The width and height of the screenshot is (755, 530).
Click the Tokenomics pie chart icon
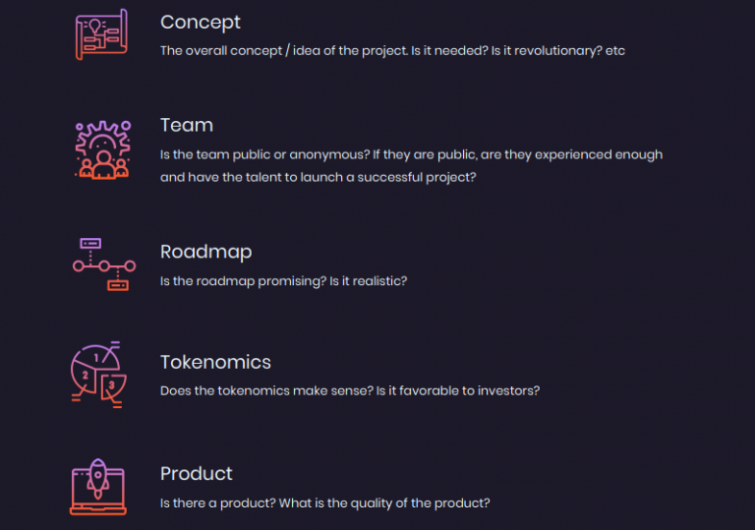pyautogui.click(x=98, y=375)
